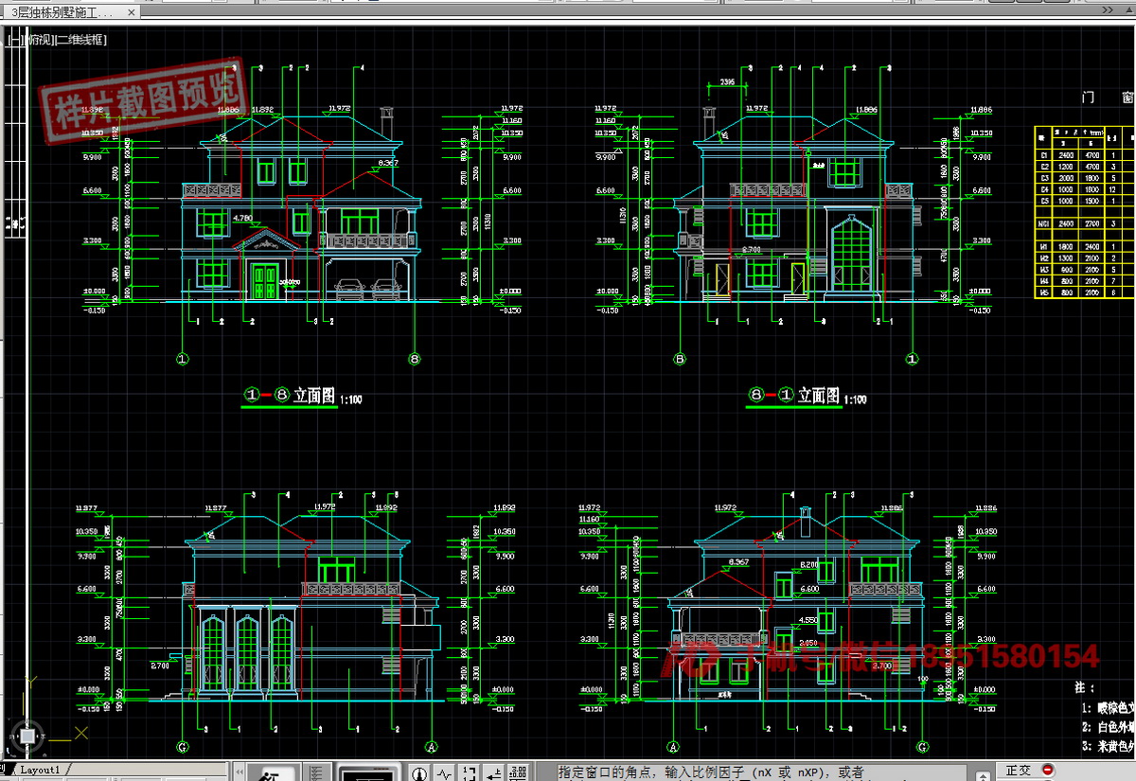Click the UCS origin X marker
The image size is (1136, 781).
coord(80,733)
